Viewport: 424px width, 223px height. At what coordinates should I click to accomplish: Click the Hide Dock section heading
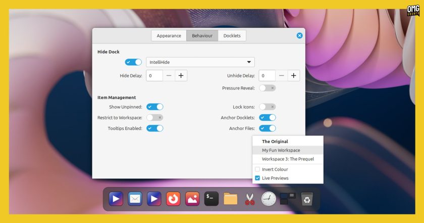point(109,52)
